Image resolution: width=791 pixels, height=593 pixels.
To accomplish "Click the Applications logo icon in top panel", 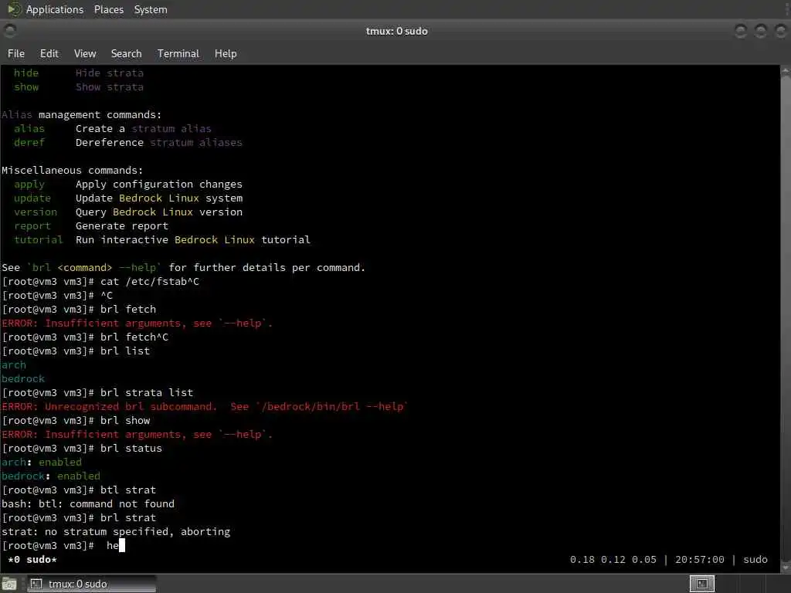I will (x=14, y=9).
